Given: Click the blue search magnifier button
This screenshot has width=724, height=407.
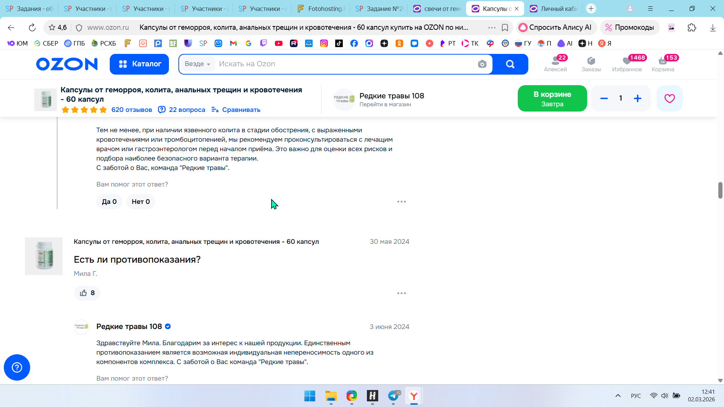Looking at the screenshot, I should coord(510,64).
